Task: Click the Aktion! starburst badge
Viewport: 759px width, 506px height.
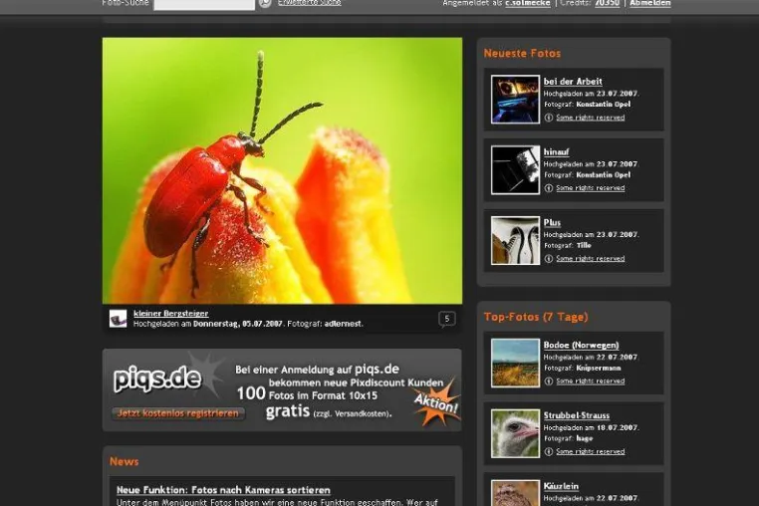Action: (436, 402)
